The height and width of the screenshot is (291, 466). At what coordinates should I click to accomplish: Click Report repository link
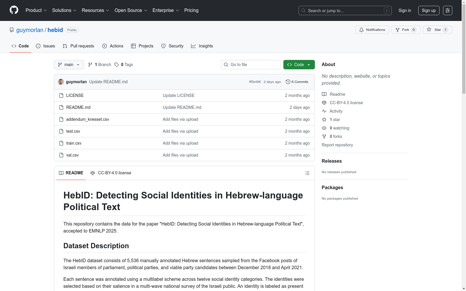[337, 145]
